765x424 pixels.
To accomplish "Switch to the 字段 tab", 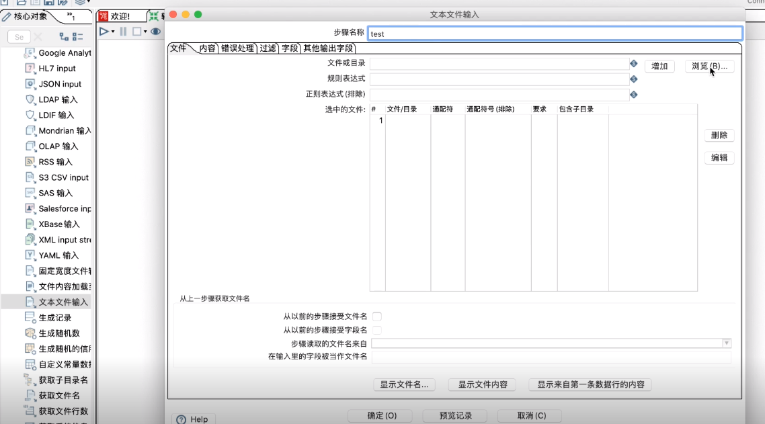I will coord(290,48).
